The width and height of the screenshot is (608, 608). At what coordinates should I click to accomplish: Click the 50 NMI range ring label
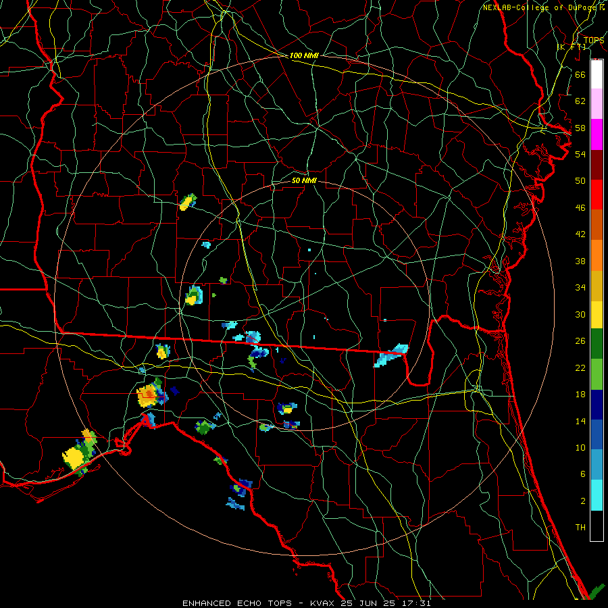304,180
